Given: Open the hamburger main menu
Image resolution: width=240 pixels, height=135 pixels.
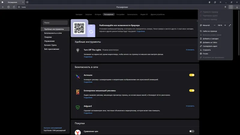Looking at the screenshot, I should pyautogui.click(x=220, y=2).
